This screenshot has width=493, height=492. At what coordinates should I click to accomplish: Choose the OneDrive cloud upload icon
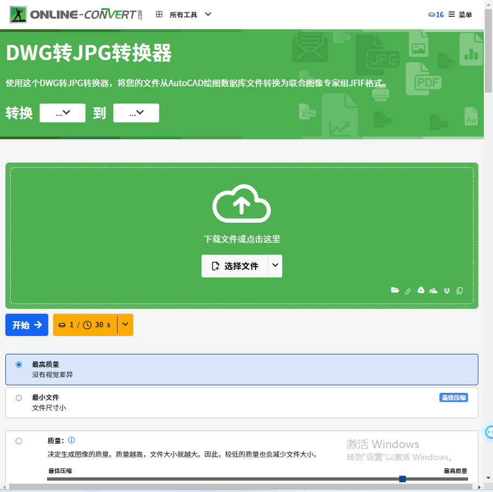coord(433,291)
